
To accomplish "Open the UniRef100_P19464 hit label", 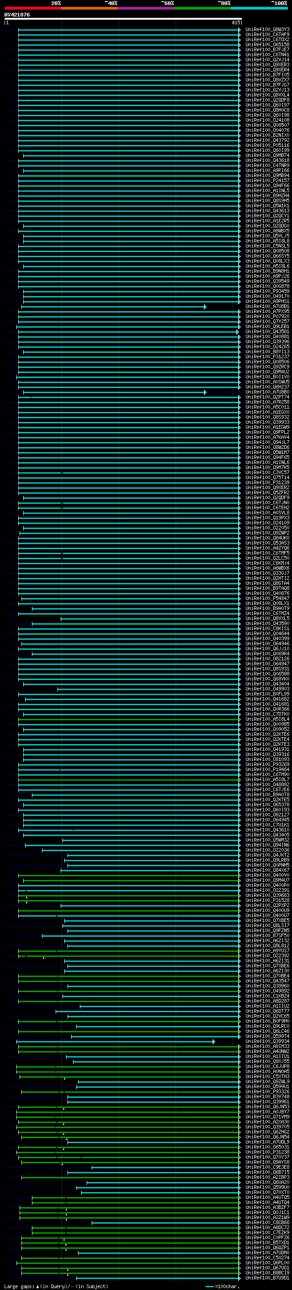I will [x=267, y=769].
